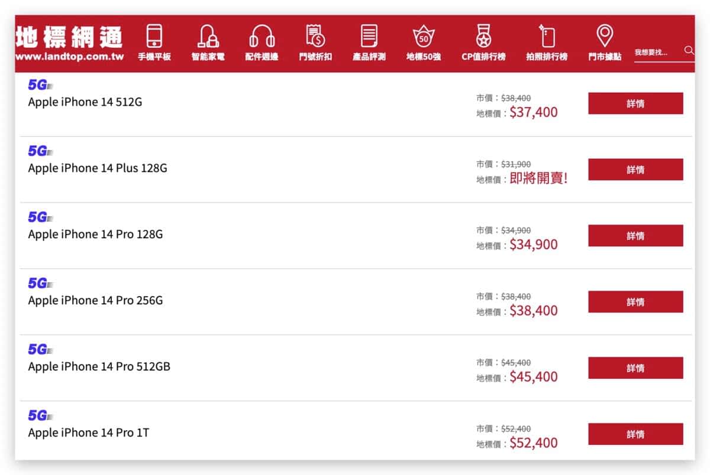
Task: Open 詳情 for iPhone 14 Plus 128G
Action: tap(635, 170)
